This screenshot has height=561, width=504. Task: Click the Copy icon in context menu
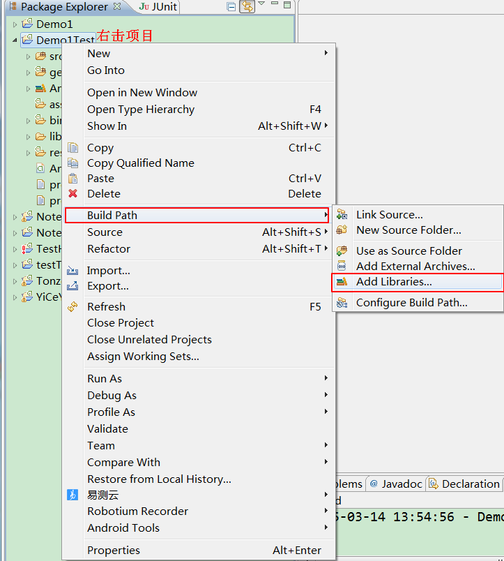73,148
